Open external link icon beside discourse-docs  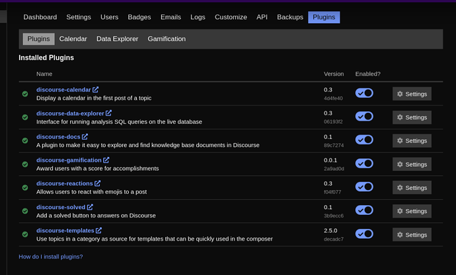tap(85, 137)
